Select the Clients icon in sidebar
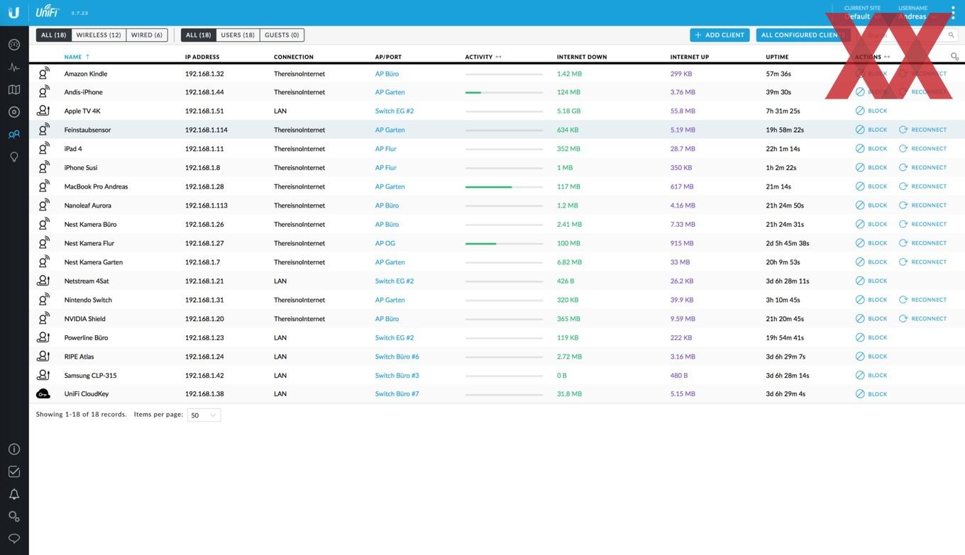The height and width of the screenshot is (555, 965). click(14, 135)
